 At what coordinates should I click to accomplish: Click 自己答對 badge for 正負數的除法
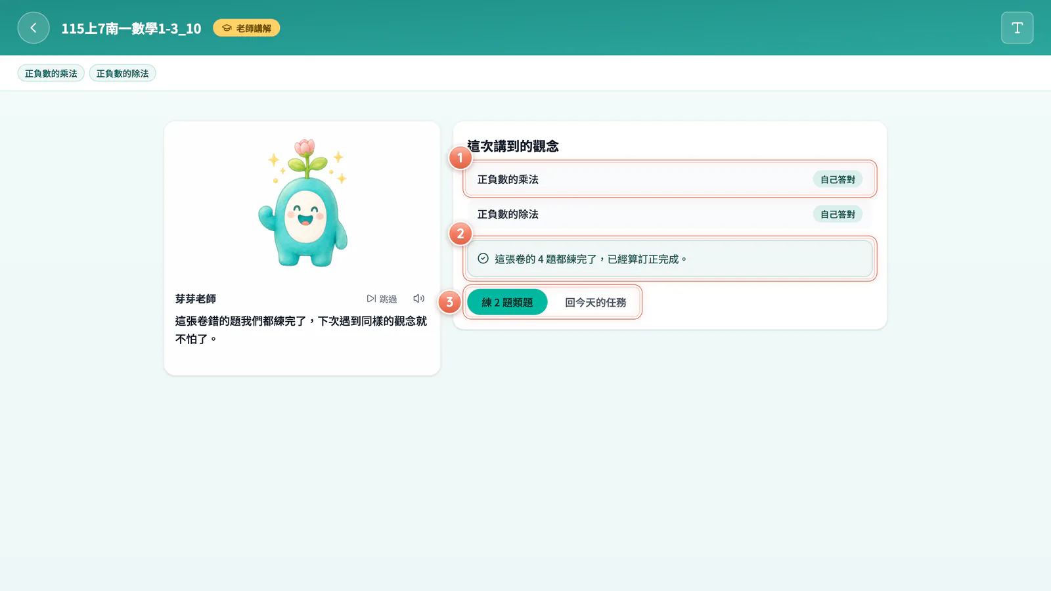pyautogui.click(x=838, y=214)
